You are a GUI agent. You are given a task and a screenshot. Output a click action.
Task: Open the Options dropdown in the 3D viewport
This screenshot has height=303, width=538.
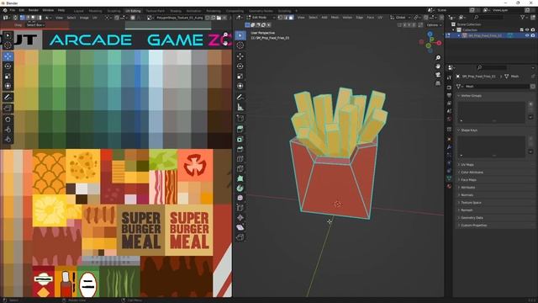click(x=435, y=25)
